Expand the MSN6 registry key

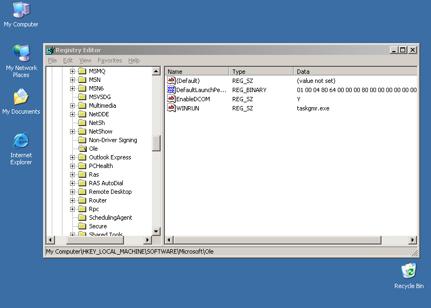click(x=72, y=88)
